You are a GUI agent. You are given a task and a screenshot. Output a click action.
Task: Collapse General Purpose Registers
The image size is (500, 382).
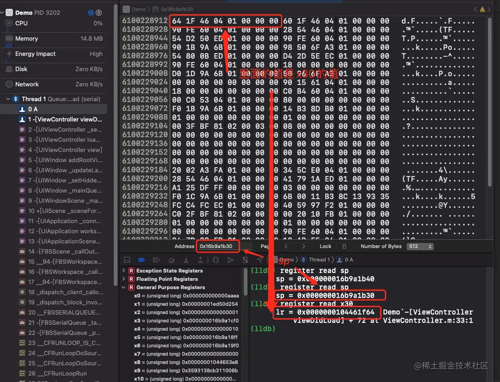click(x=123, y=287)
